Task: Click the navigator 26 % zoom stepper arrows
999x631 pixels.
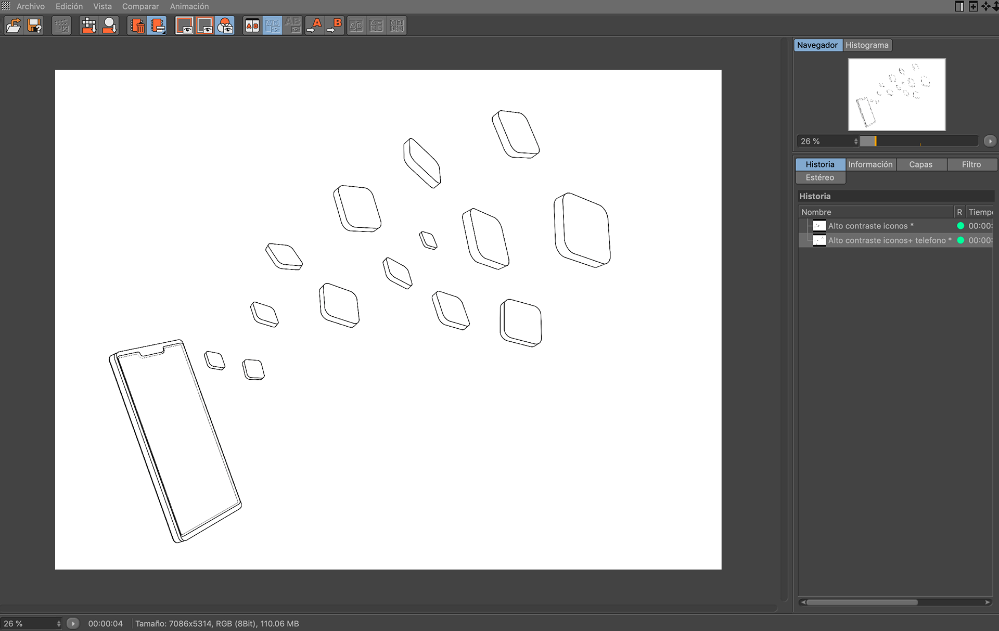Action: click(855, 141)
